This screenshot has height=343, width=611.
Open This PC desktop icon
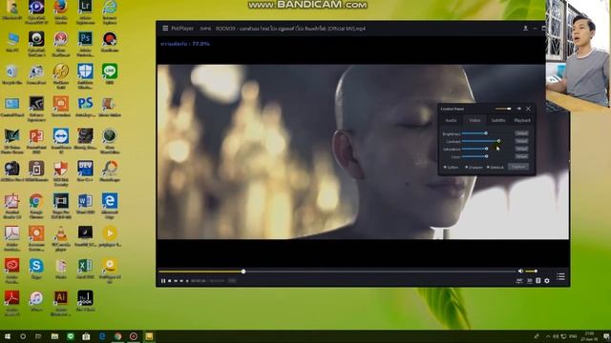(x=12, y=42)
